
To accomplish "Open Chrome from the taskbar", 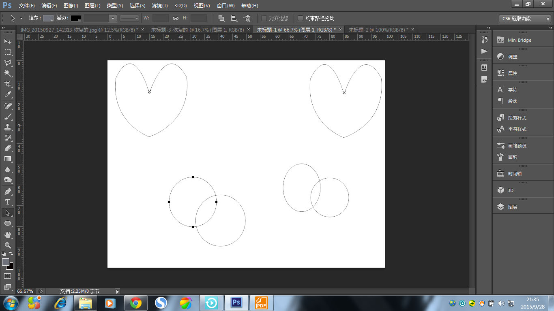I will pos(136,303).
